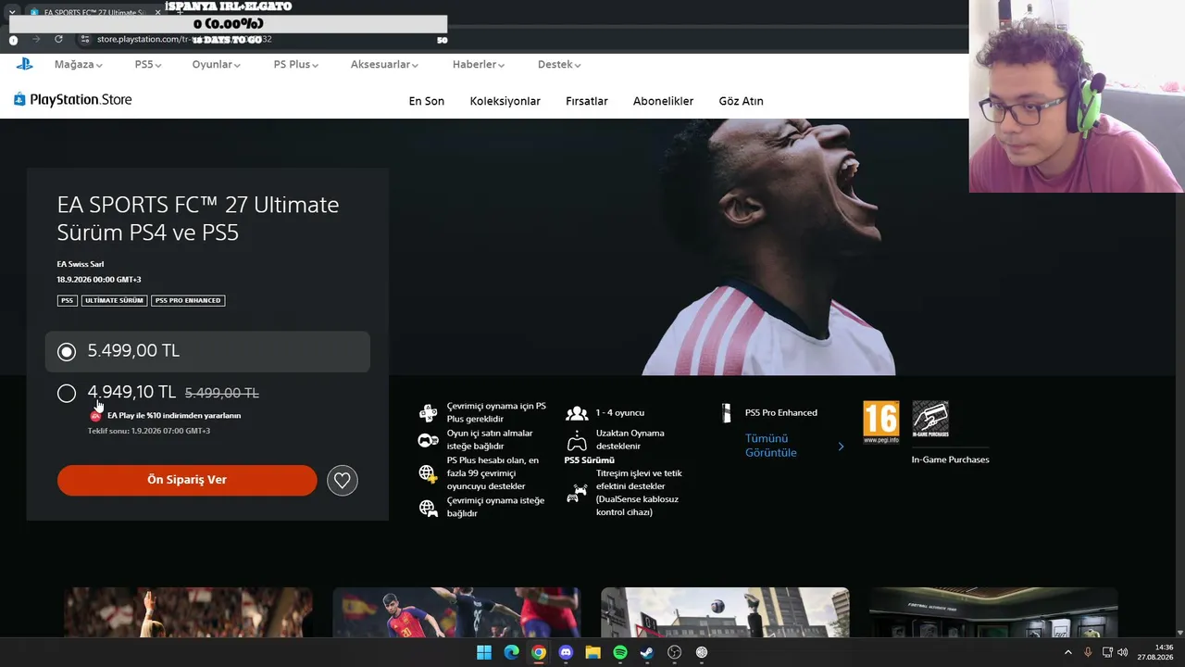
Task: Go to the Abonelikler store tab
Action: click(x=663, y=101)
